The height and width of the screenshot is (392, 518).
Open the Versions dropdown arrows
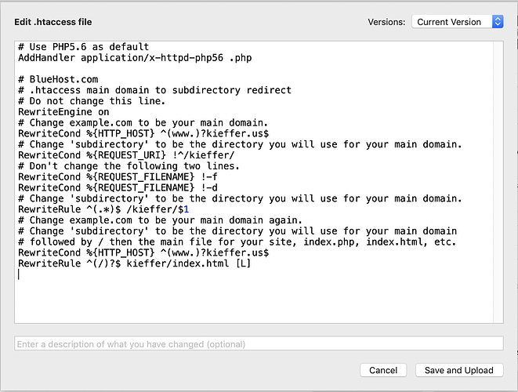point(498,22)
